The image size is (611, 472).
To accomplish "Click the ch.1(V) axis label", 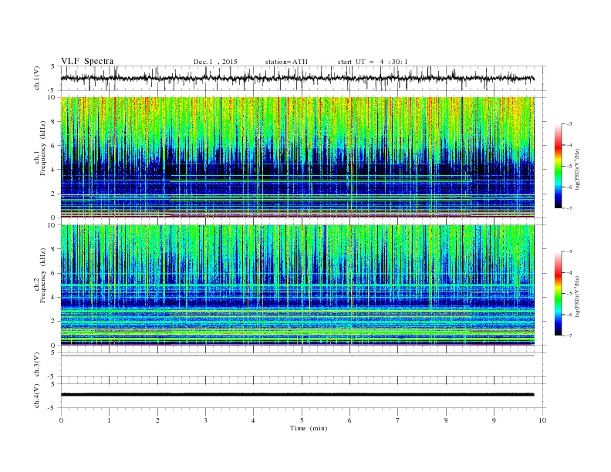I will pos(37,78).
